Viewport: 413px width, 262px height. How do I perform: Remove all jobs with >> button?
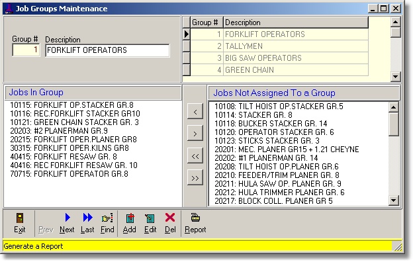[195, 178]
